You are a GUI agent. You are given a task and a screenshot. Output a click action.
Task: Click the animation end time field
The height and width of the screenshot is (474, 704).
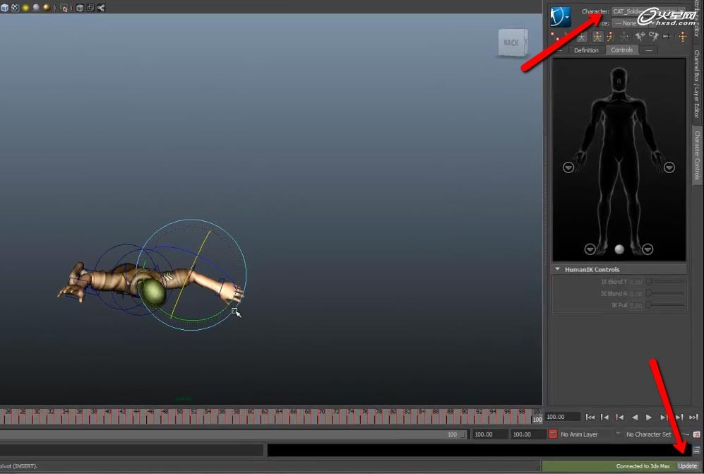[x=528, y=434]
